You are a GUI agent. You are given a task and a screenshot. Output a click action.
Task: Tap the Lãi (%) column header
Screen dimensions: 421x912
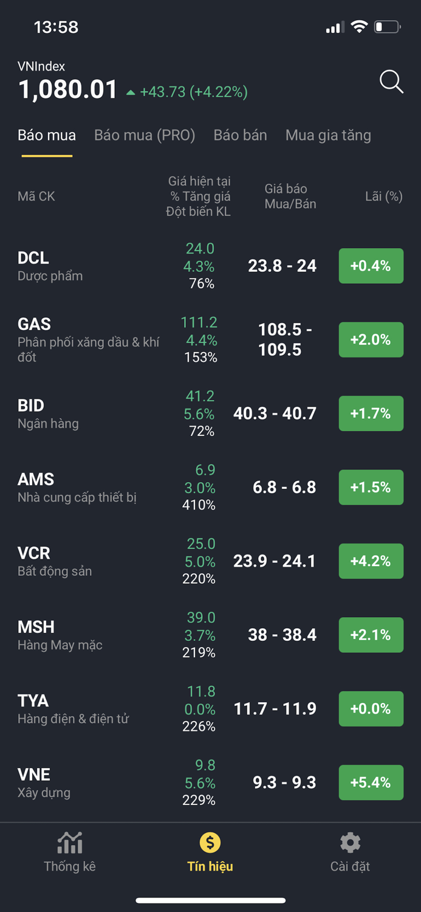[x=383, y=196]
